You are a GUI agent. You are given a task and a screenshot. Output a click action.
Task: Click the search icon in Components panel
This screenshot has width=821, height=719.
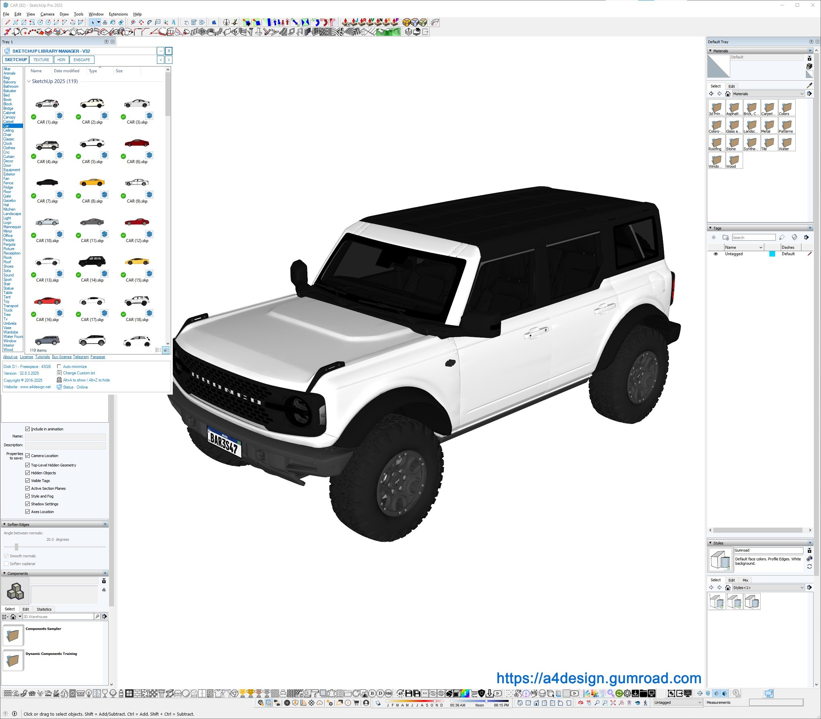97,616
